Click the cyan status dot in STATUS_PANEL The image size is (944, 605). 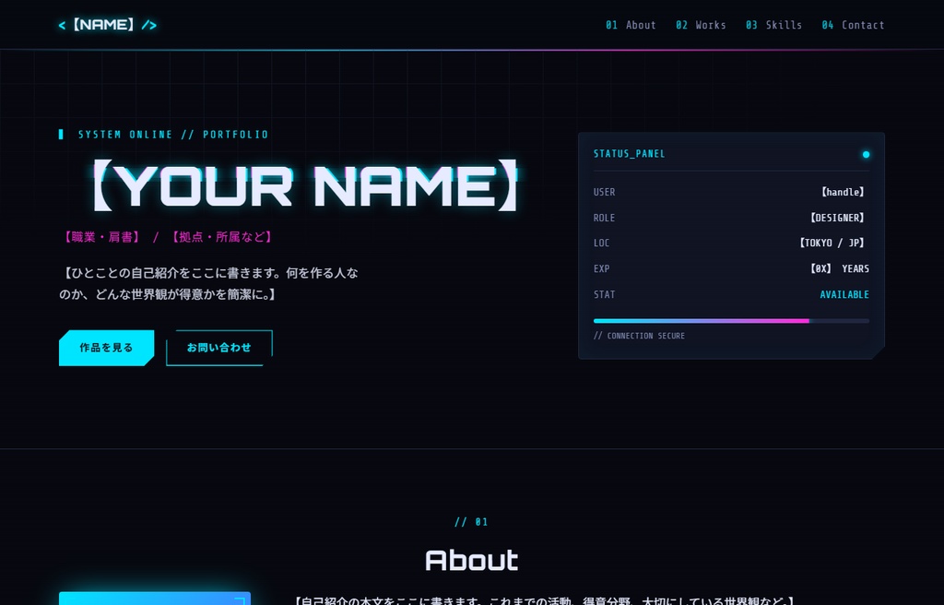click(866, 154)
